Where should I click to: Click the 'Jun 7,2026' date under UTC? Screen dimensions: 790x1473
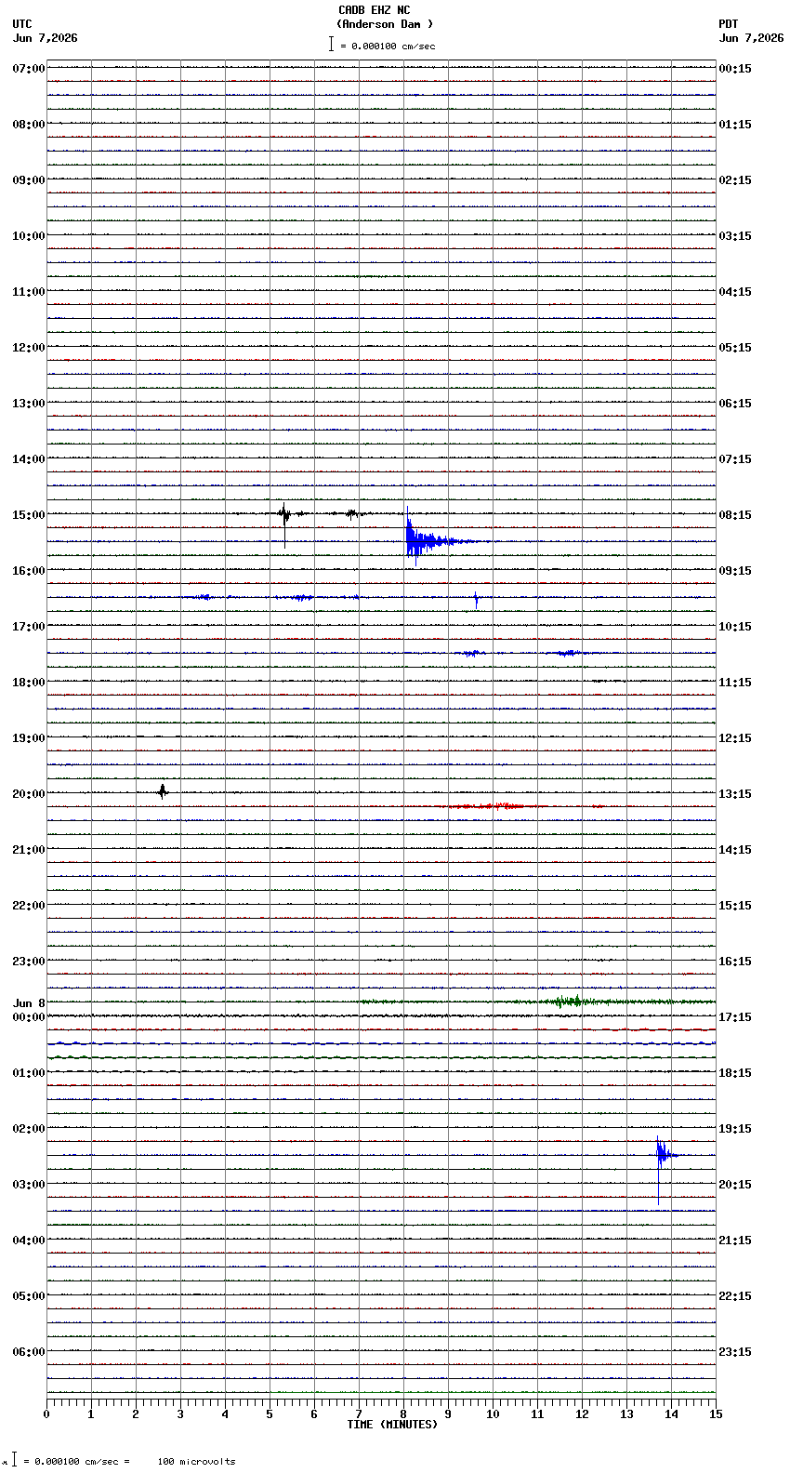[x=46, y=38]
